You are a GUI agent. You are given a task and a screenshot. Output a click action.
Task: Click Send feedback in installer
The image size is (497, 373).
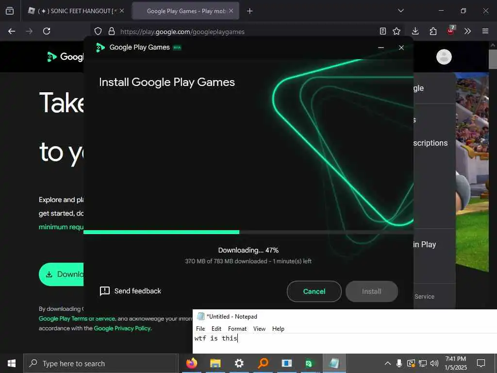coord(130,291)
